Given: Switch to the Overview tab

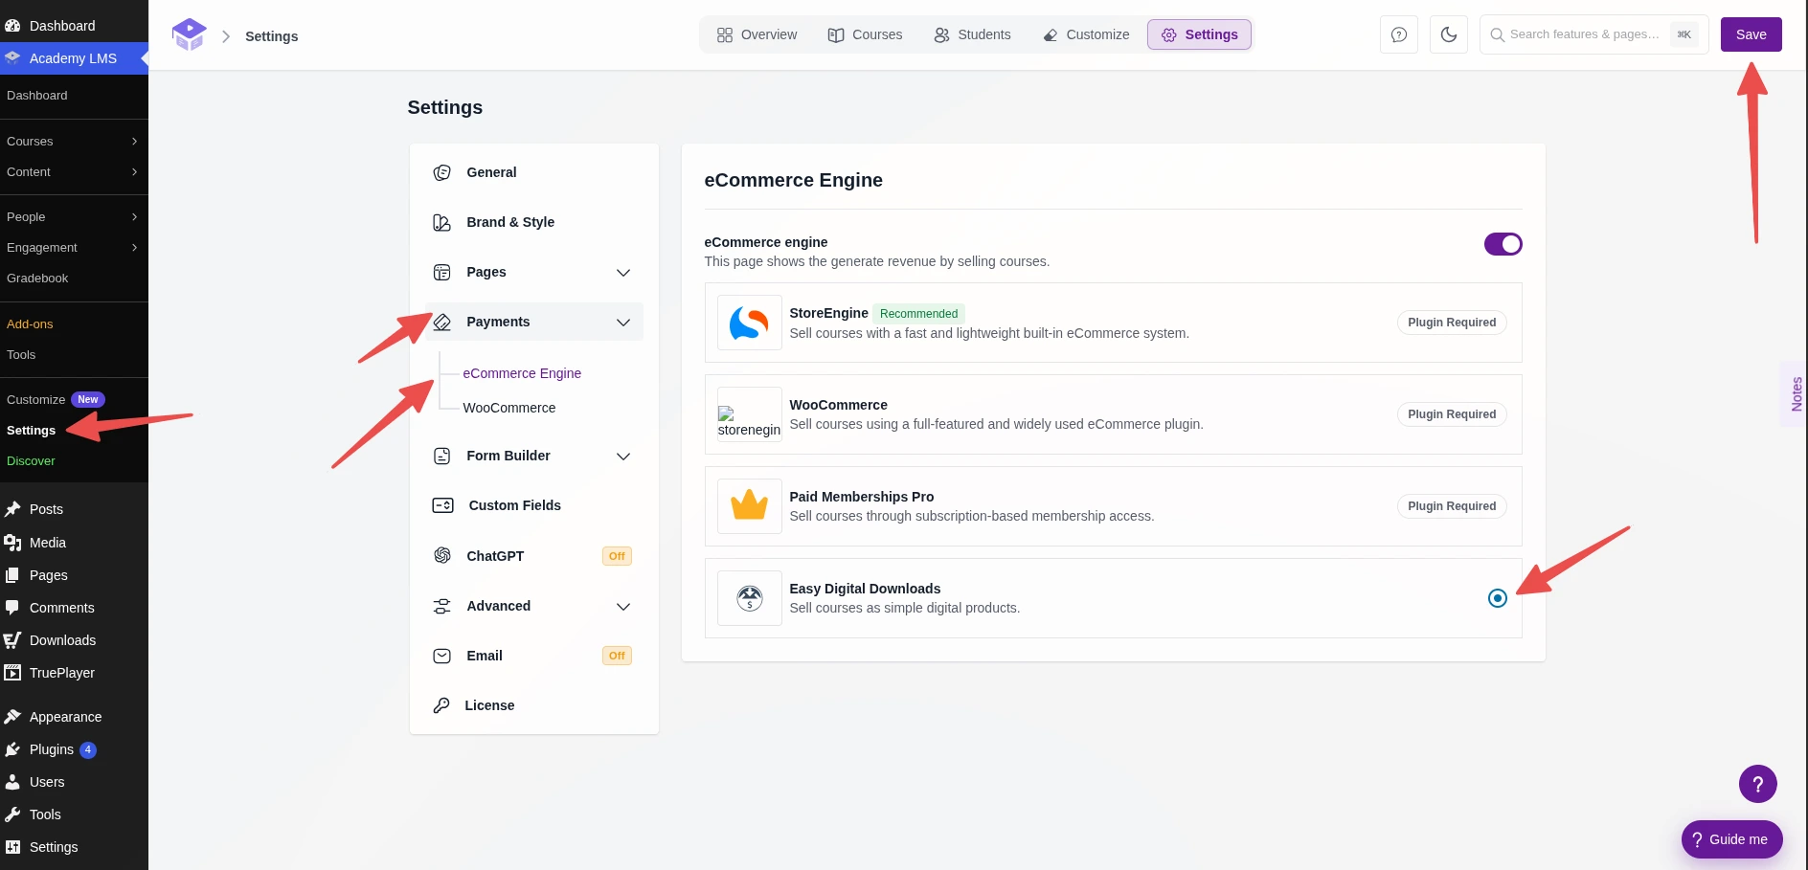Looking at the screenshot, I should click(x=757, y=34).
